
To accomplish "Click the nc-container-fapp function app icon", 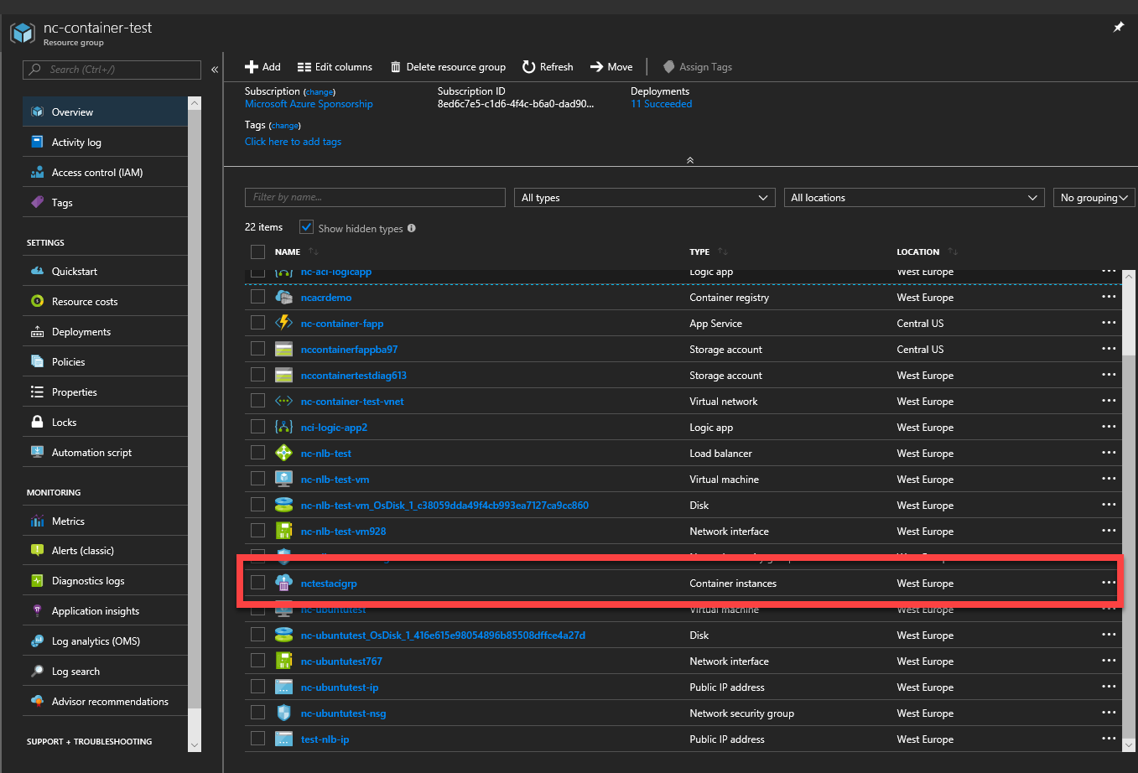I will coord(283,323).
